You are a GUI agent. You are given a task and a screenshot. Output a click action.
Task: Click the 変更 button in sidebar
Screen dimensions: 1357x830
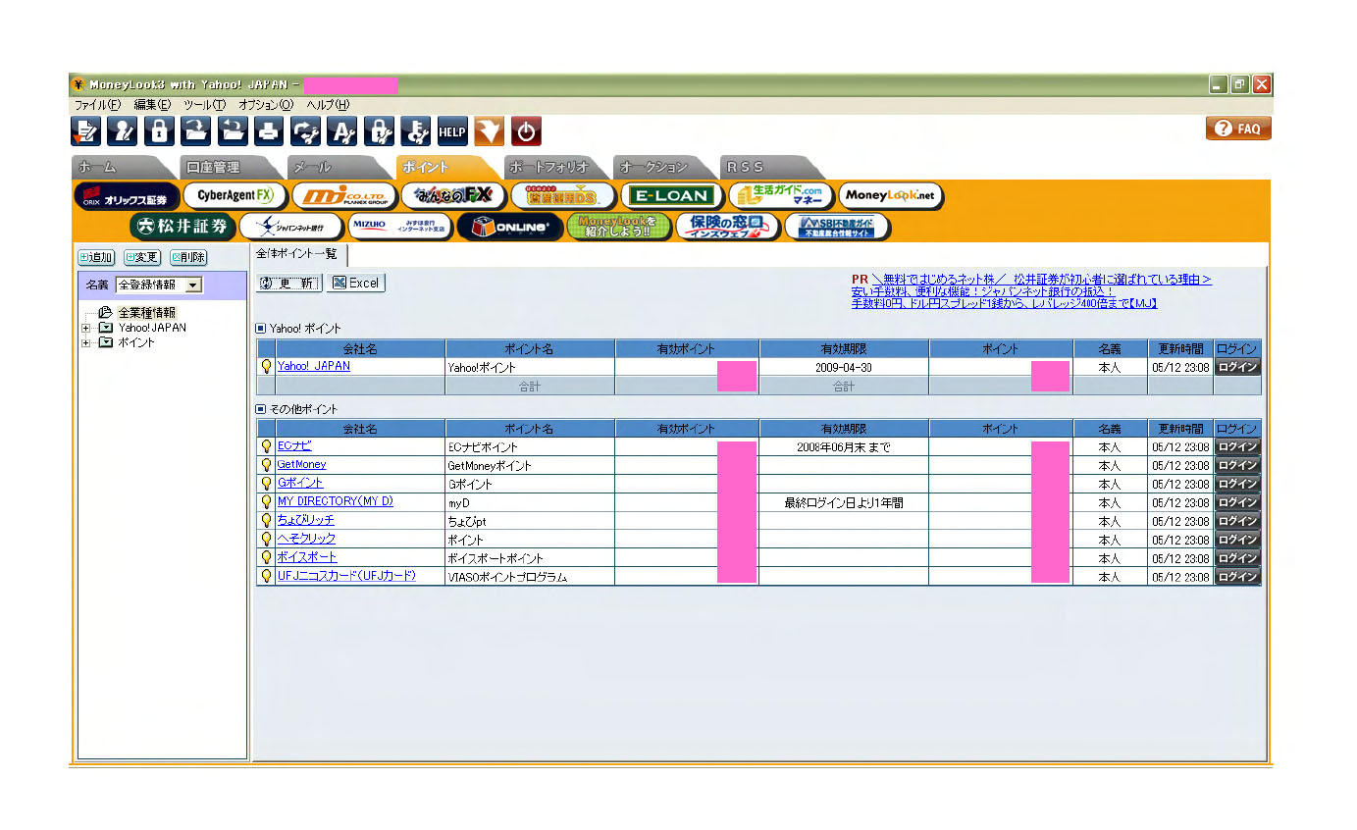pyautogui.click(x=142, y=258)
